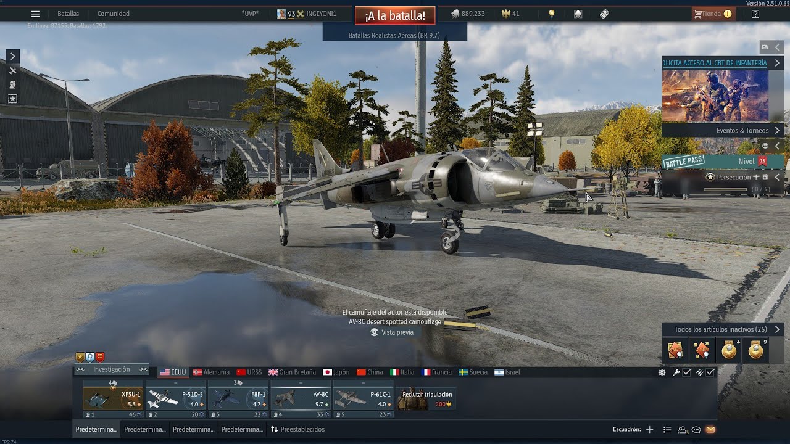Select the Israel nation tab

(507, 372)
